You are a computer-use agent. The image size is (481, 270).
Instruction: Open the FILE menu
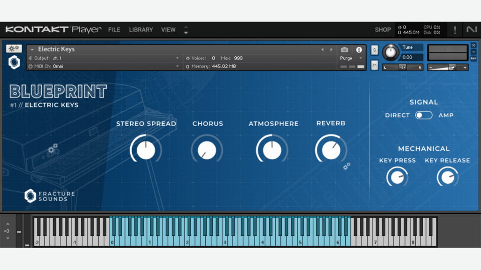[114, 30]
